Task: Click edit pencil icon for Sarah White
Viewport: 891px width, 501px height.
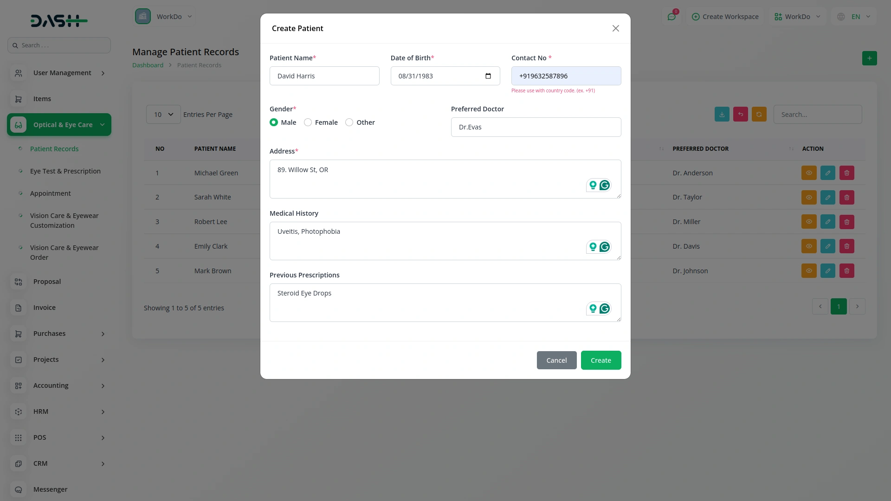Action: 827,198
